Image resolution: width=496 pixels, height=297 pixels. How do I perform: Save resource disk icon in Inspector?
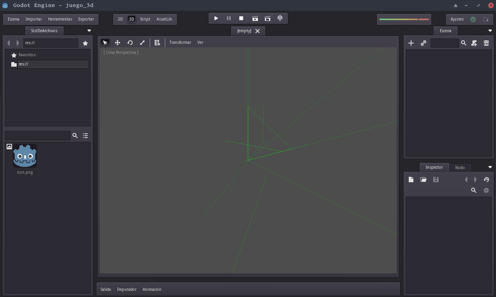coord(436,180)
